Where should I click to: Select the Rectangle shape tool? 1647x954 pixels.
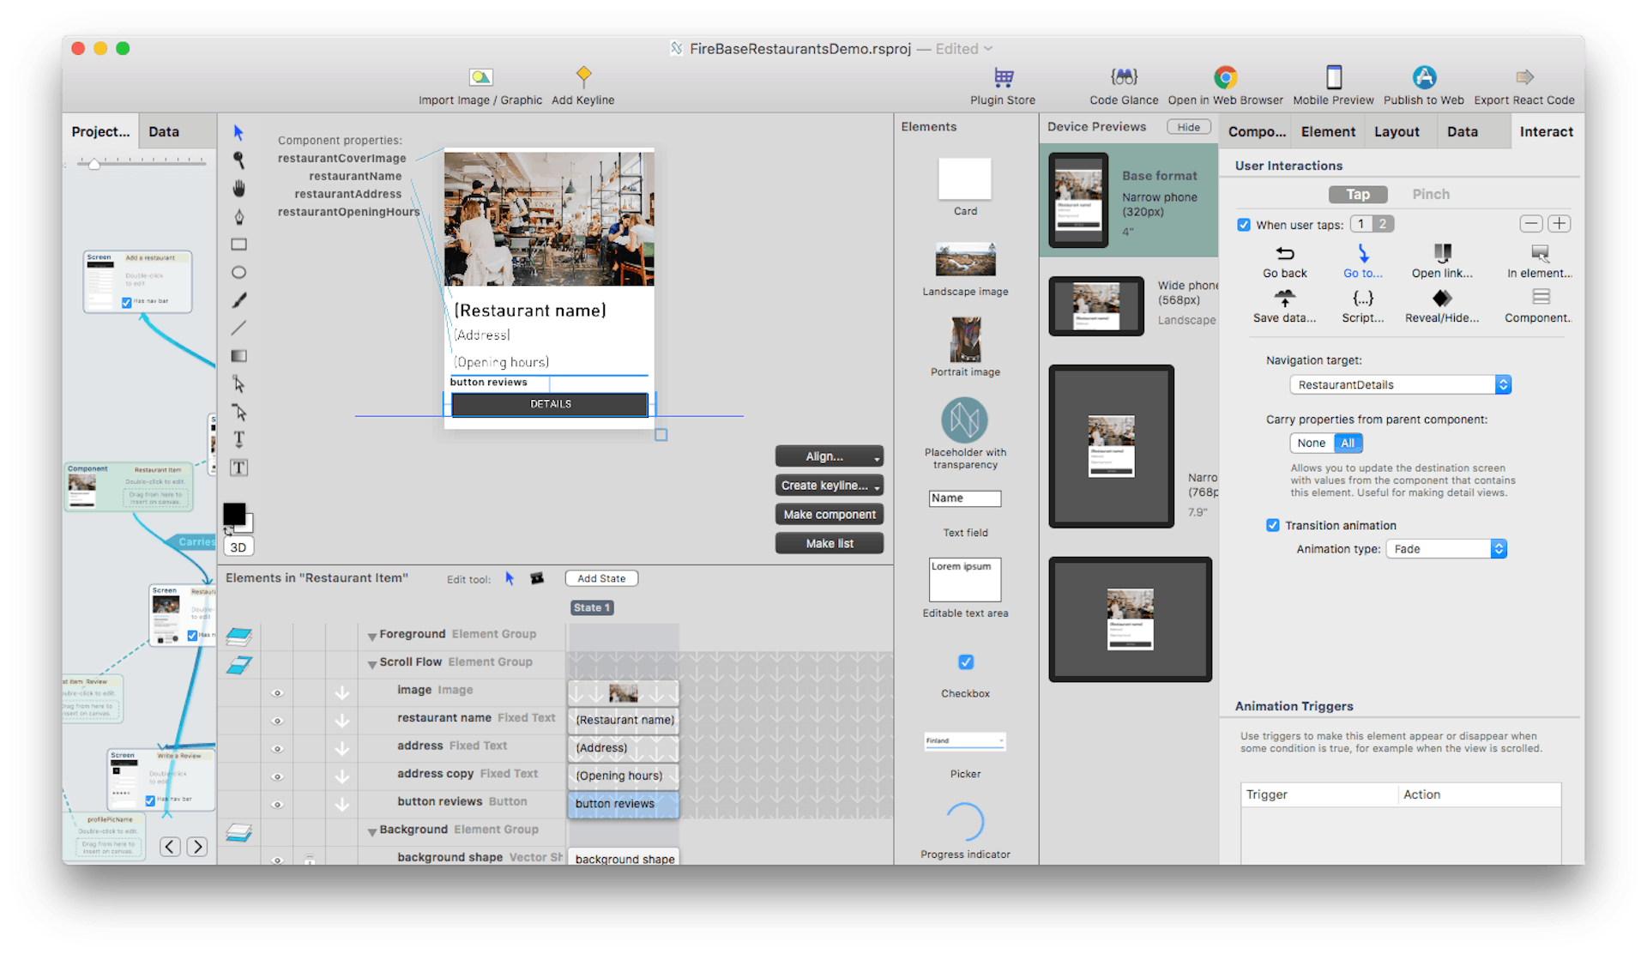point(238,245)
